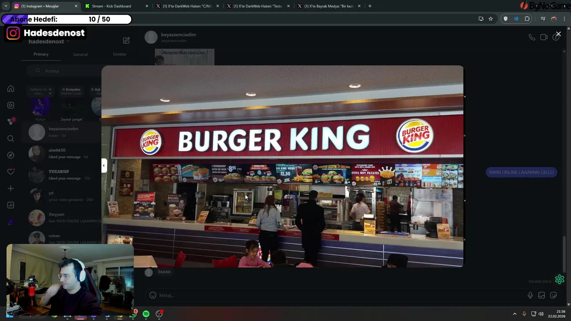The height and width of the screenshot is (321, 571).
Task: Open the dashboard chart icon in sidebar
Action: [11, 205]
